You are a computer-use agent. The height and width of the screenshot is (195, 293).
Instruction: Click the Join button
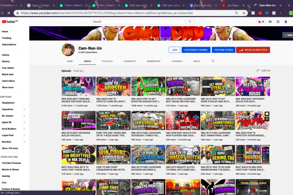174,50
